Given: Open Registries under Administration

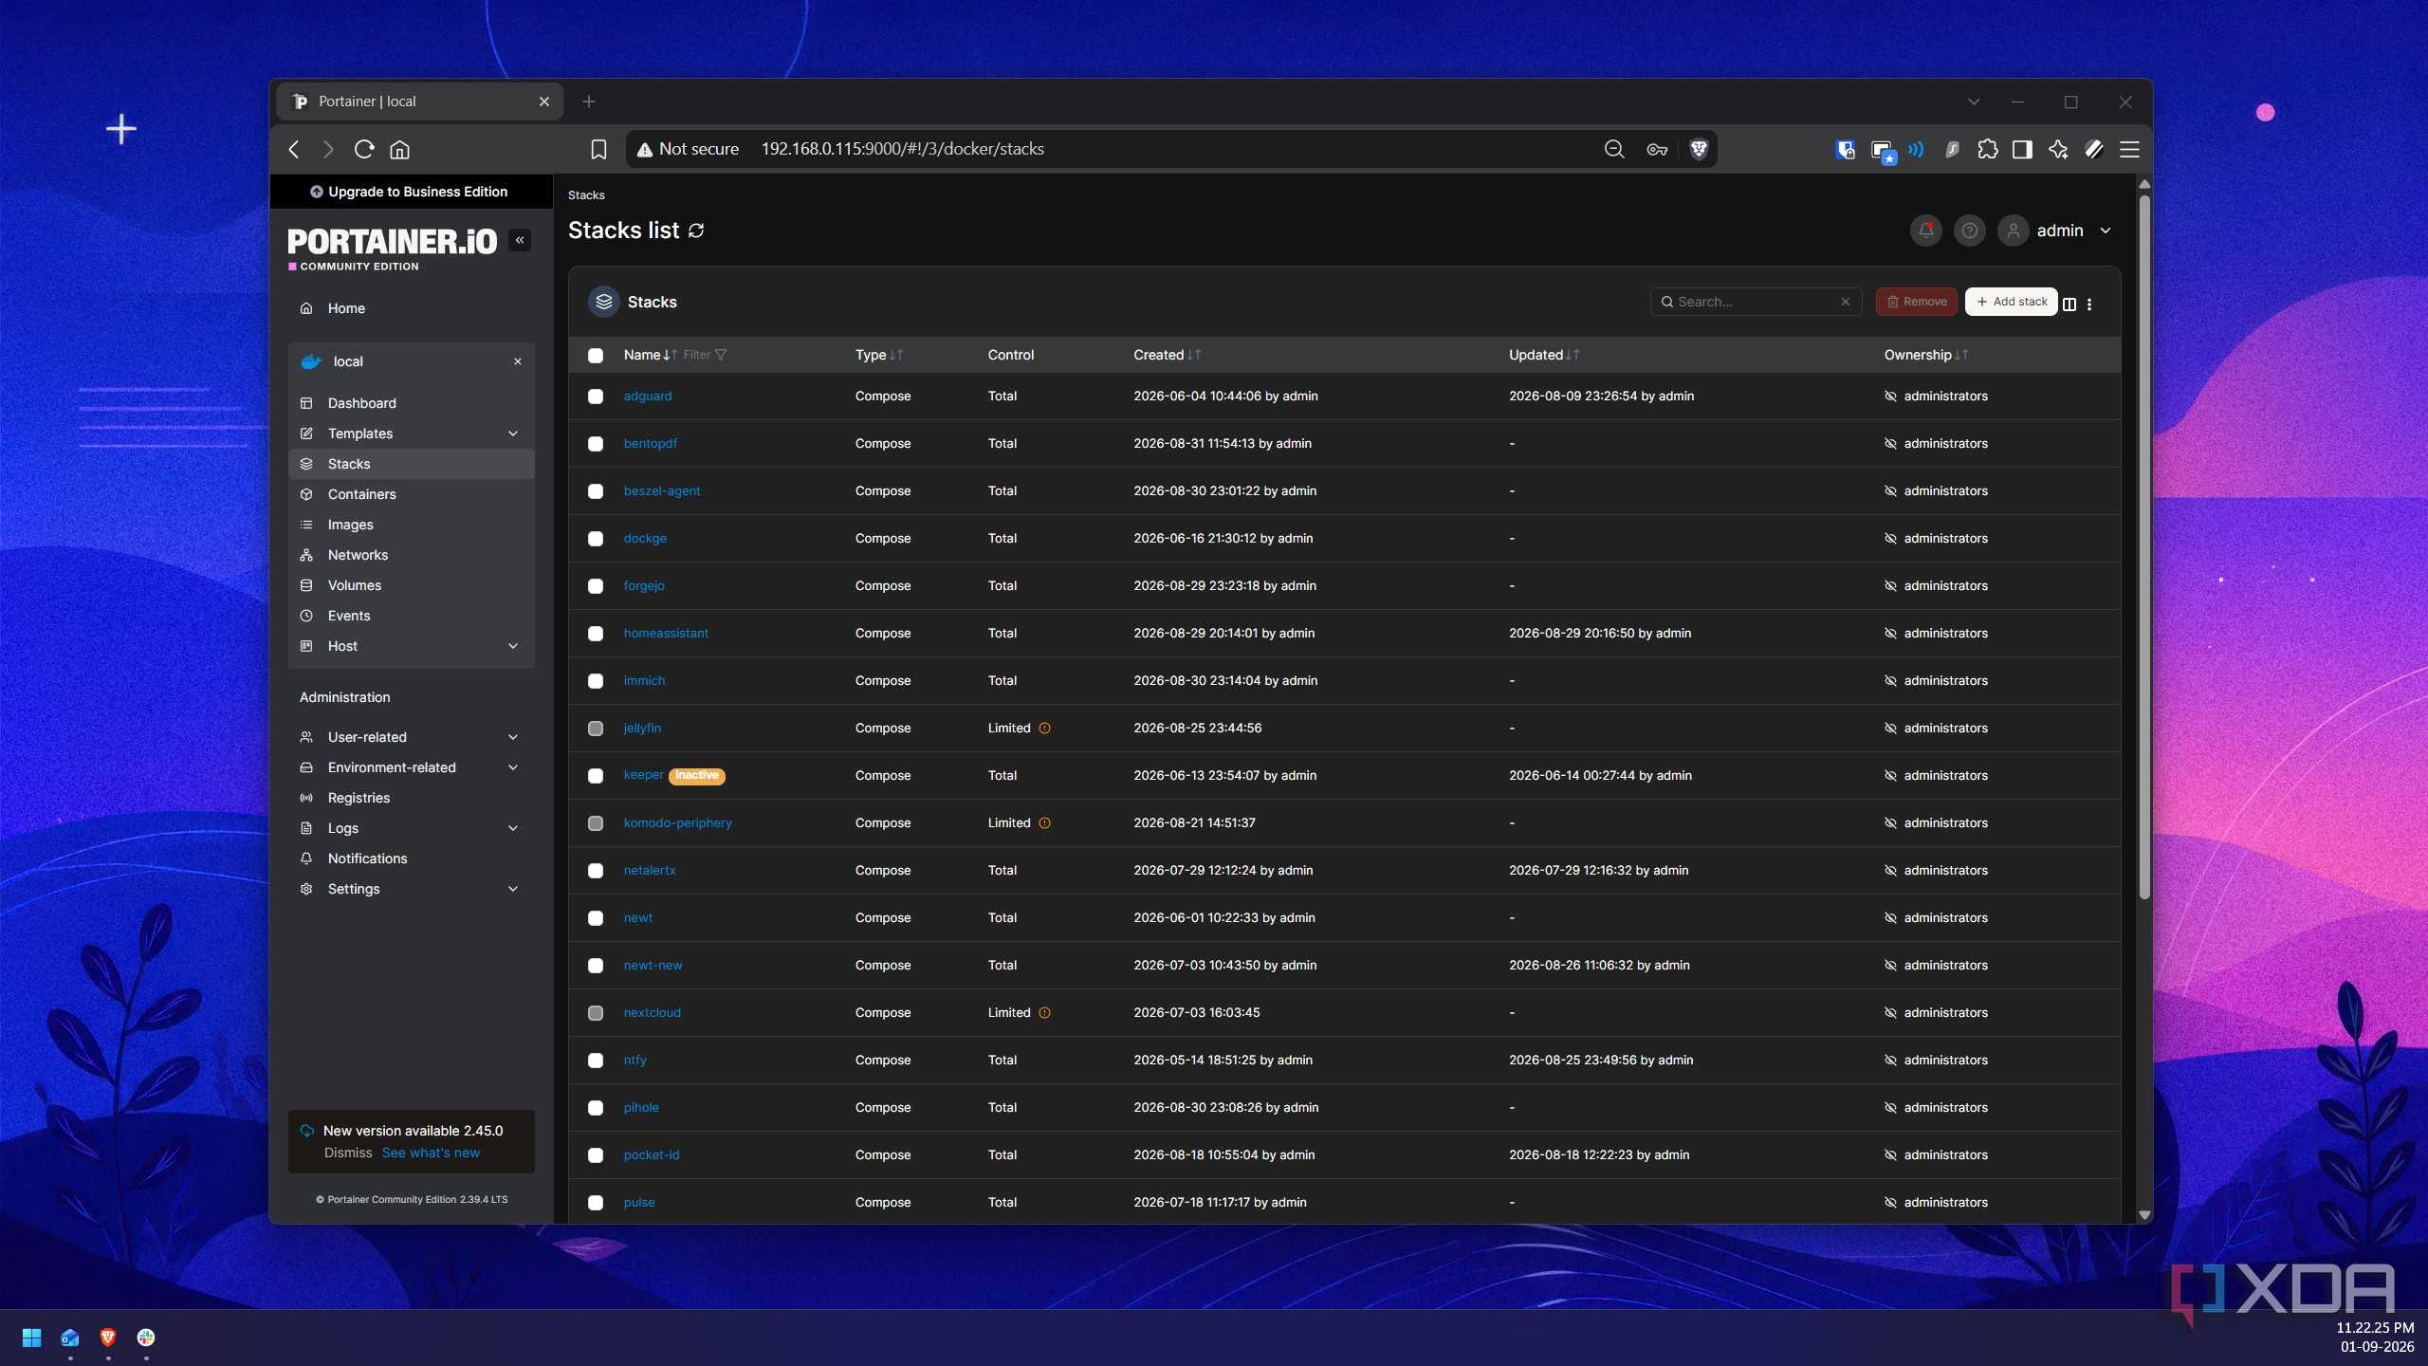Looking at the screenshot, I should (x=412, y=798).
